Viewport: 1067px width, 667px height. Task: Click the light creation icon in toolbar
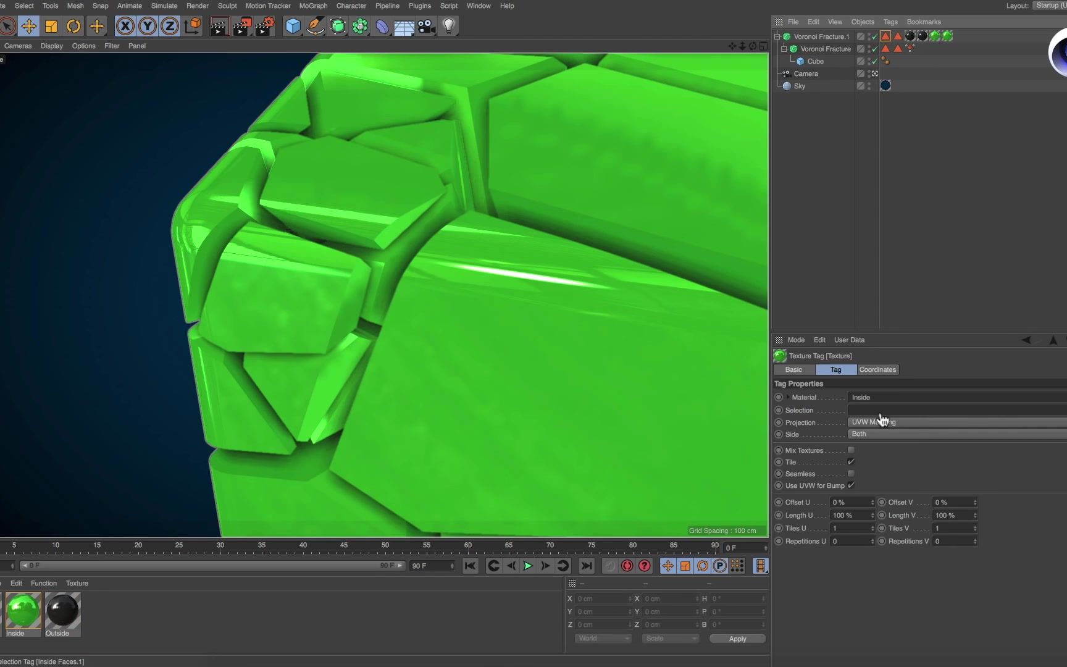point(449,26)
